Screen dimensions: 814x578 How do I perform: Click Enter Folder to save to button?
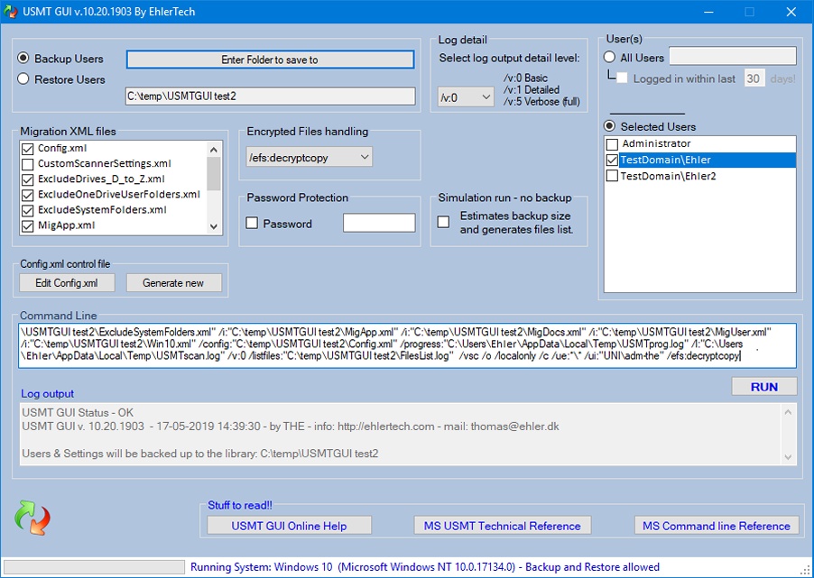[x=270, y=60]
